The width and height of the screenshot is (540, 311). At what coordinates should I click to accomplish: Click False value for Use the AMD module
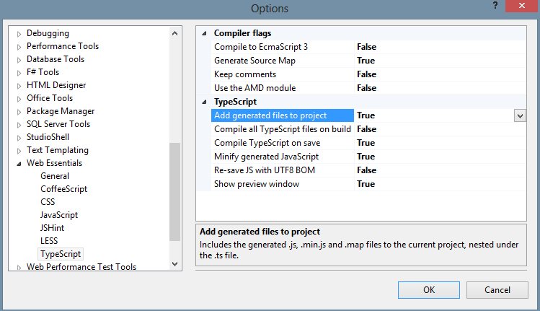pyautogui.click(x=366, y=88)
